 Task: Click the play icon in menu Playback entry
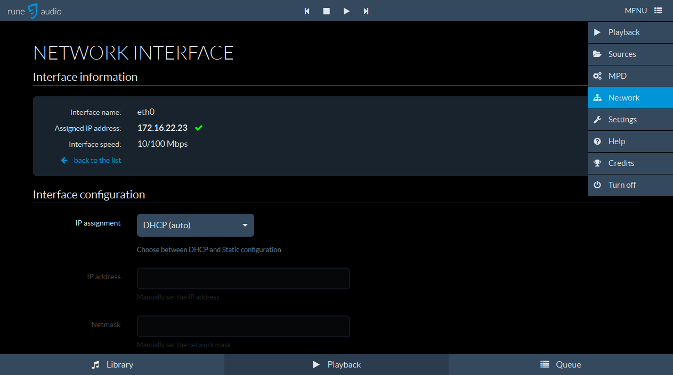click(597, 32)
